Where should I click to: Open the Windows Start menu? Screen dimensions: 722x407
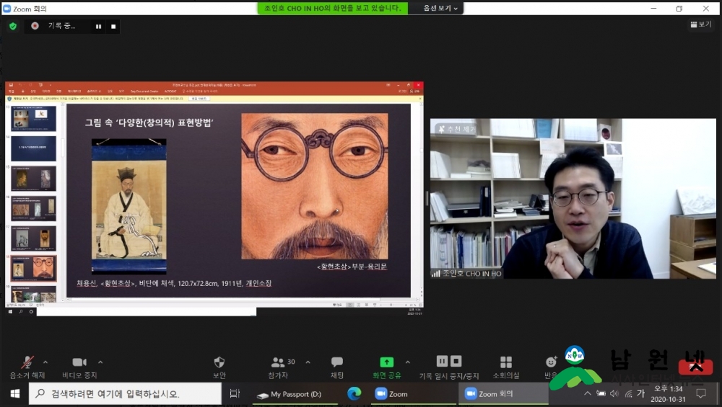point(14,394)
